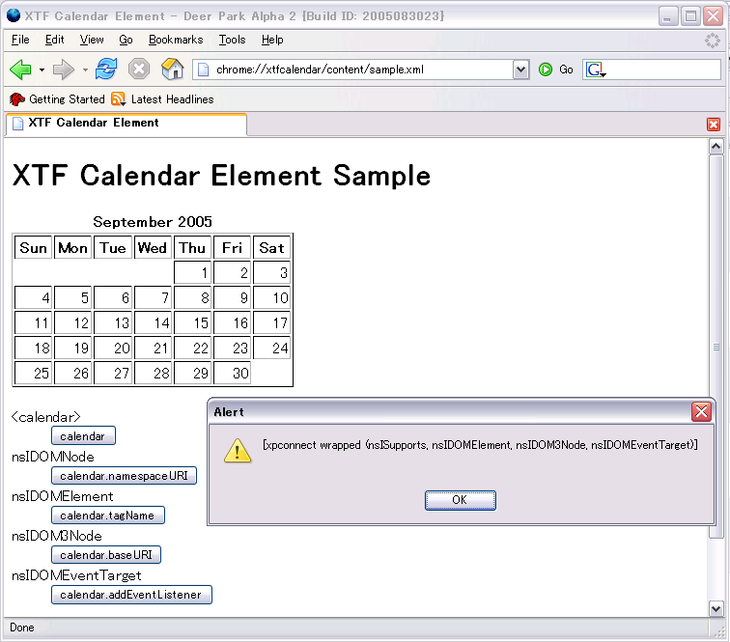Open the Edit menu
Image resolution: width=730 pixels, height=642 pixels.
click(54, 40)
